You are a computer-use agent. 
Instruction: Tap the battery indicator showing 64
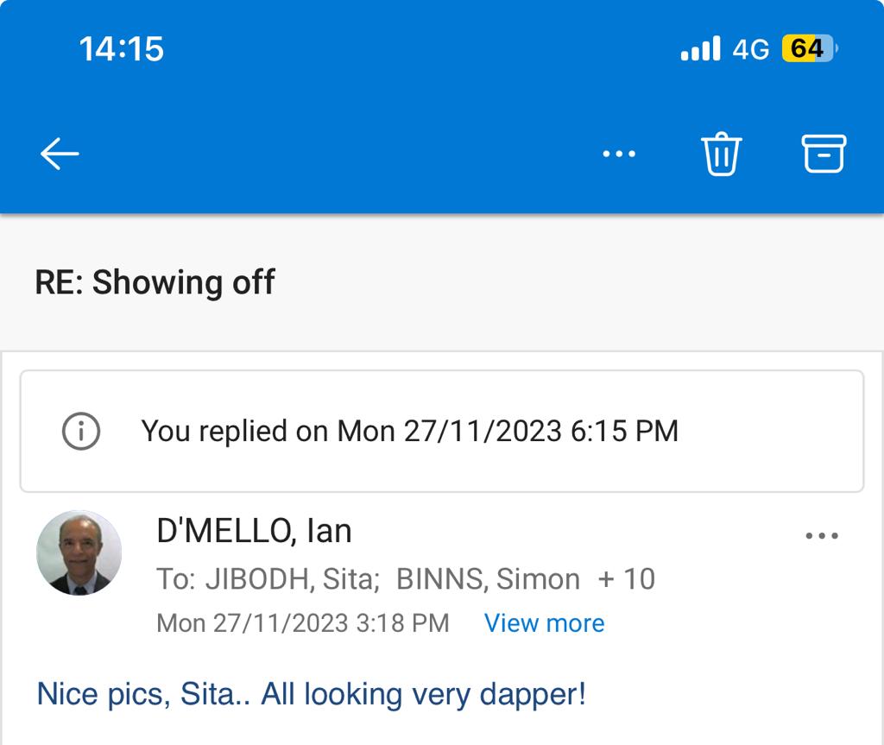pos(808,48)
